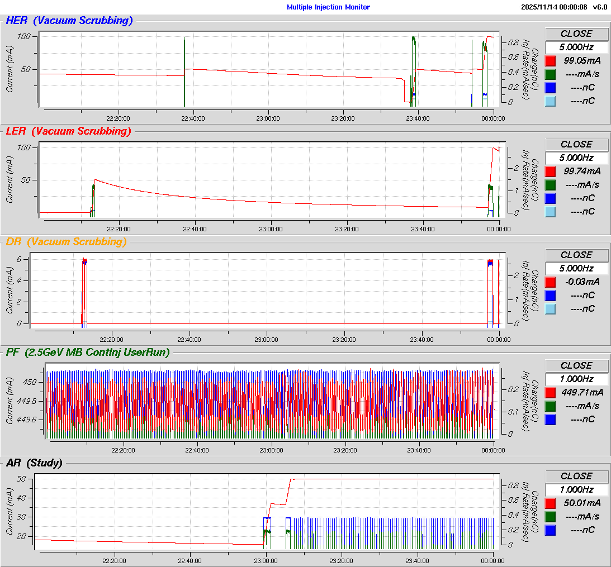Select the PF 1.000Hz frequency field
Screen dimensions: 611x567
coord(576,379)
